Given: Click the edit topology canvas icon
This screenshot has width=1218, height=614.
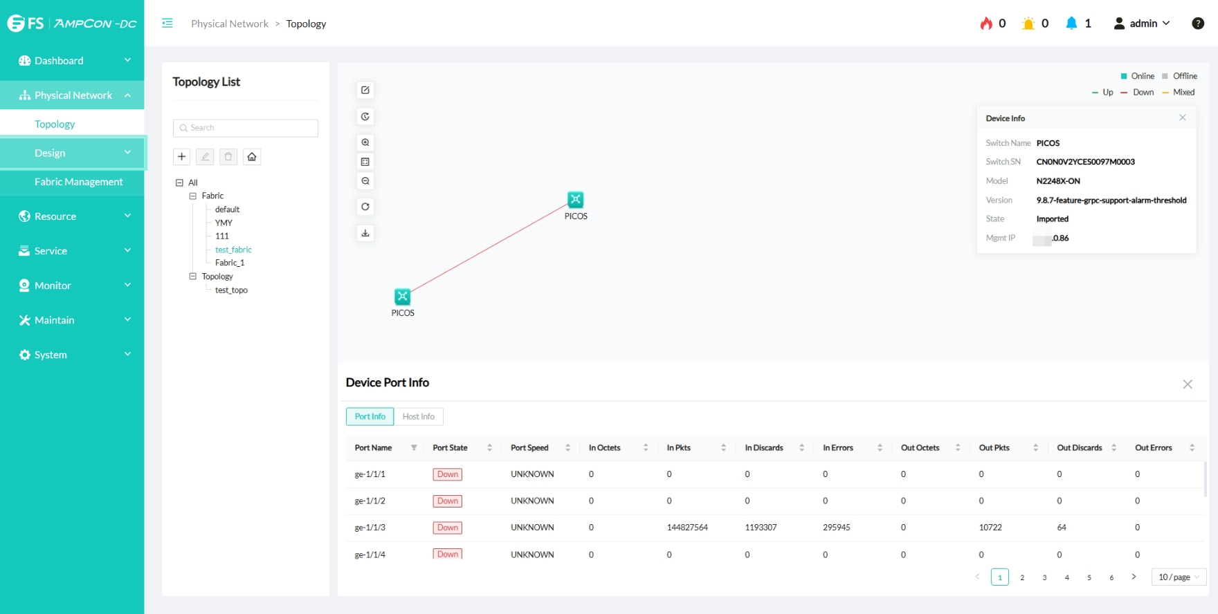Looking at the screenshot, I should (x=365, y=90).
